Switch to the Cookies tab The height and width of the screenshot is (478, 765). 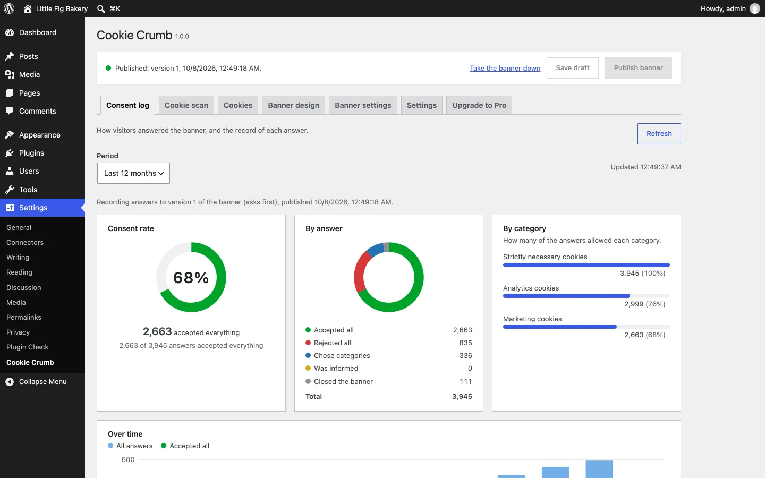click(238, 105)
